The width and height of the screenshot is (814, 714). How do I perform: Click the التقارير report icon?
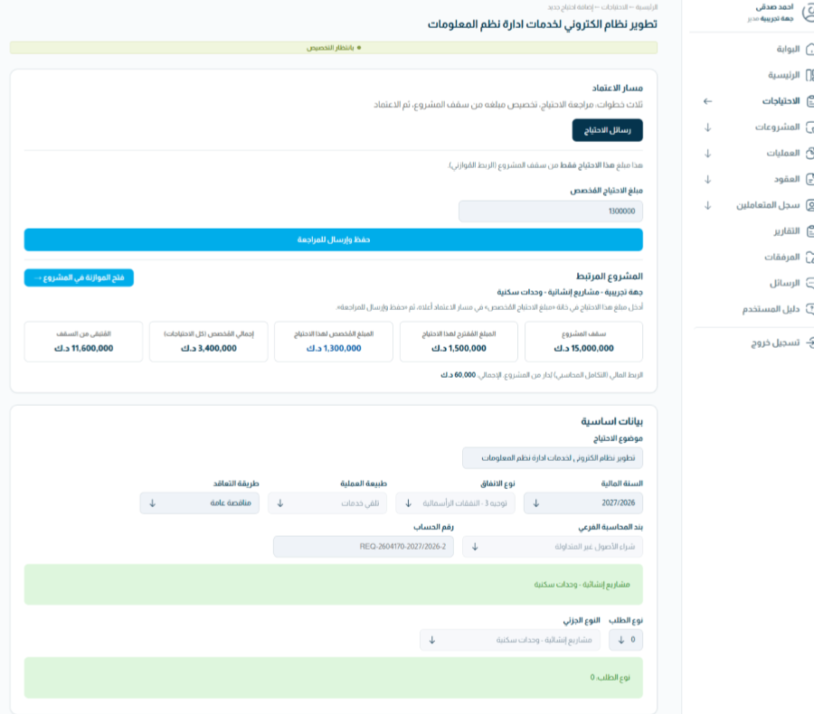tap(809, 230)
